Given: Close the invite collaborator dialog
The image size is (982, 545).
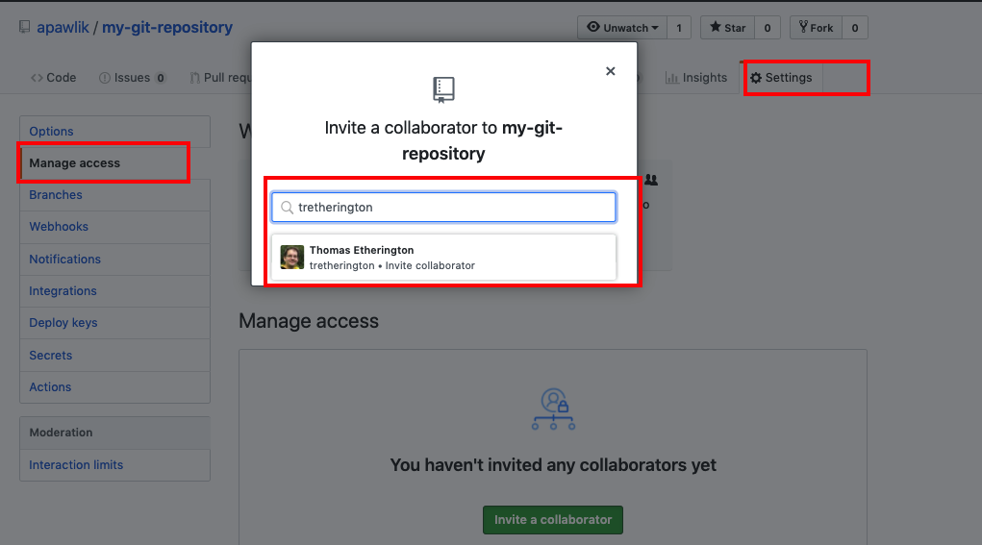Looking at the screenshot, I should (x=611, y=71).
